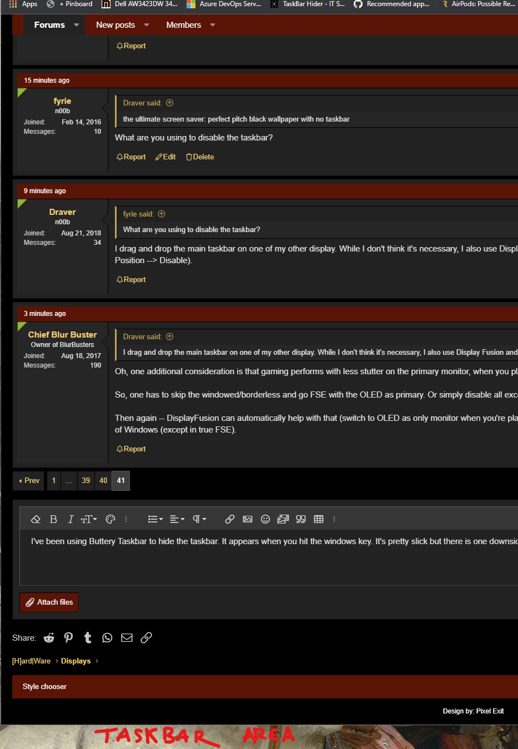Jump to quoted post in Chief Blur Buster's reply
518x749 pixels.
tap(170, 336)
